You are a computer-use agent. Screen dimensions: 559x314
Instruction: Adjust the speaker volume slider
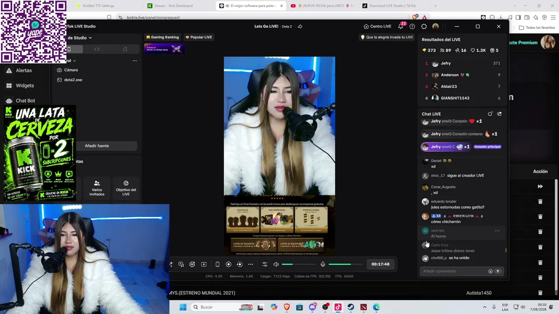298,264
